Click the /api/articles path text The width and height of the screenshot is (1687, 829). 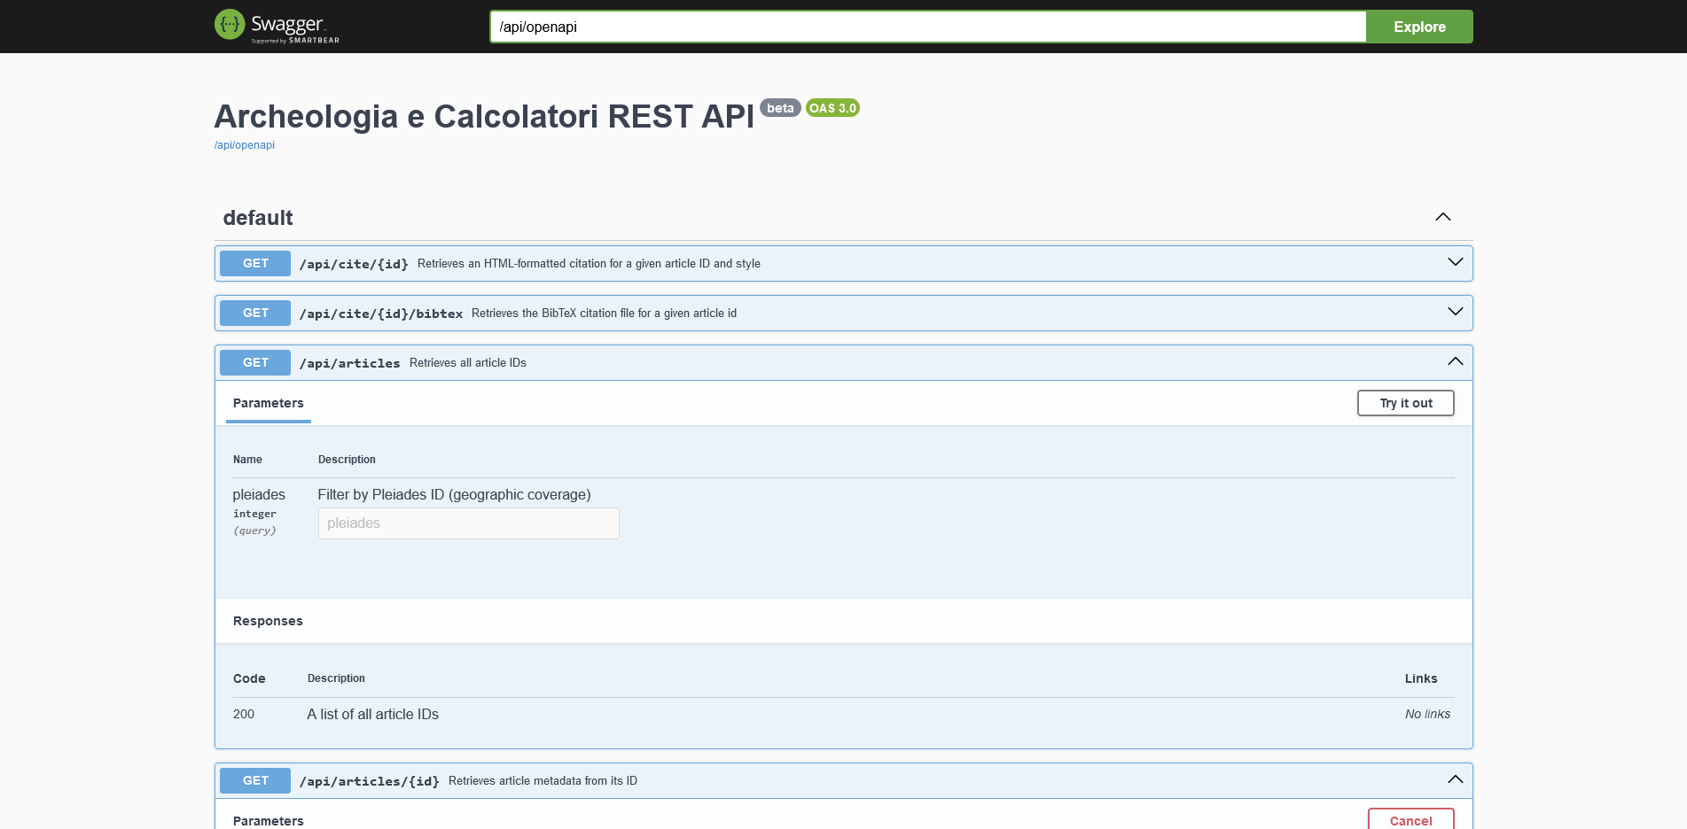(350, 363)
